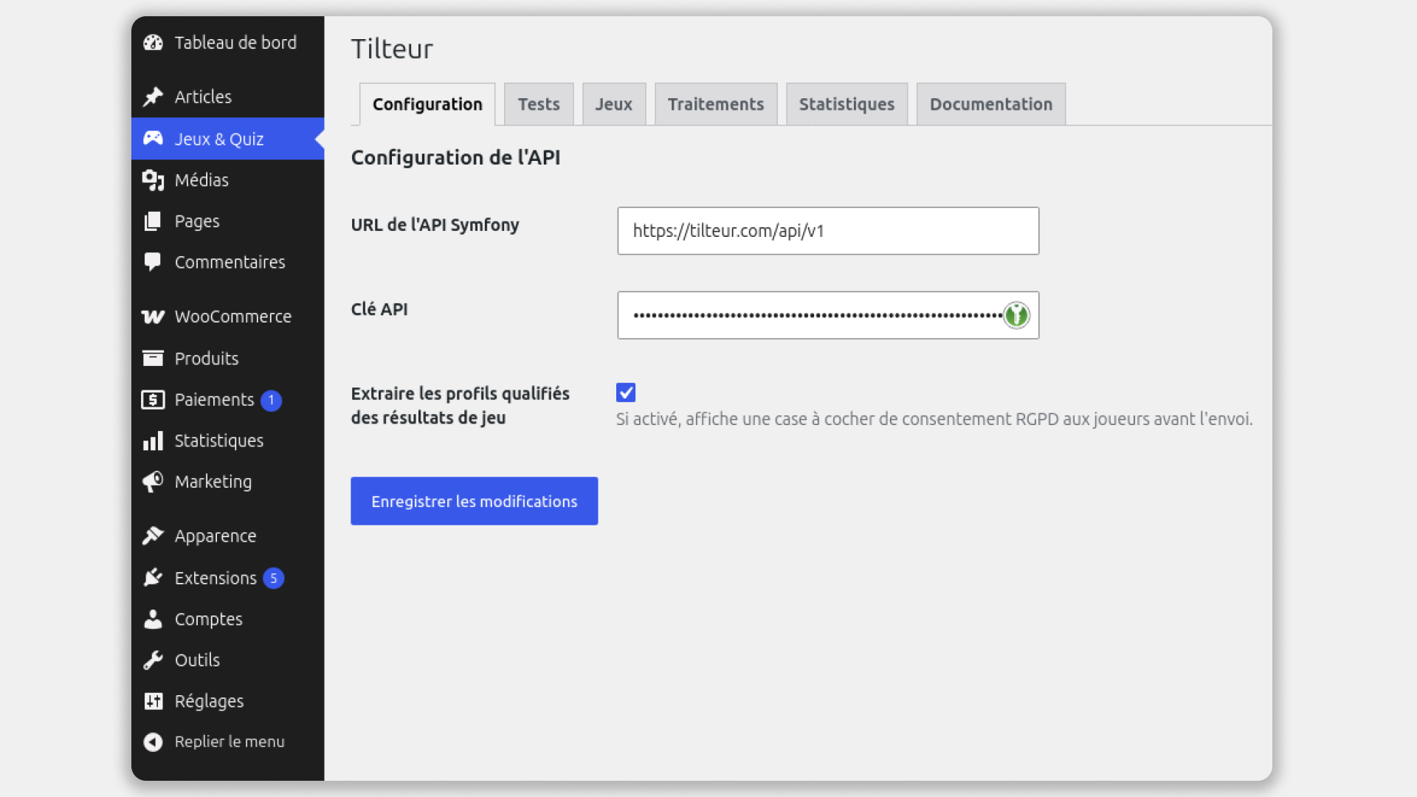Click the password manager icon in Clé API field
Screen dimensions: 1417x797
pyautogui.click(x=1016, y=315)
